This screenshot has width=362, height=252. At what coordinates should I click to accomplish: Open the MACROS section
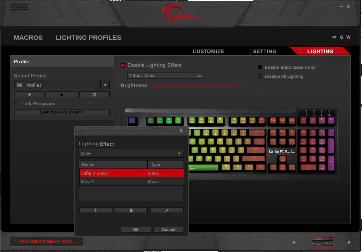[28, 38]
